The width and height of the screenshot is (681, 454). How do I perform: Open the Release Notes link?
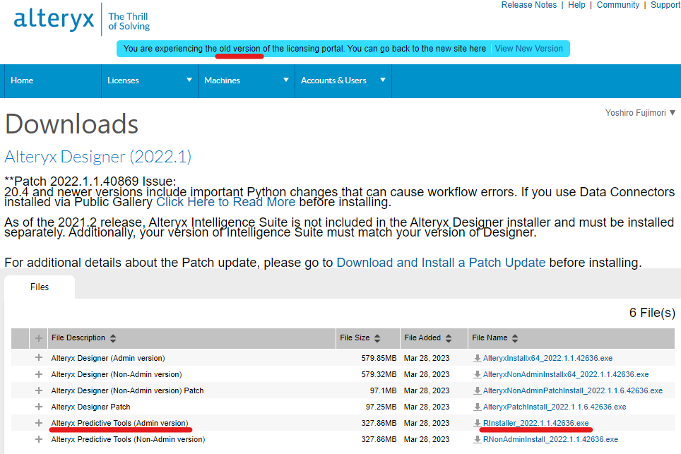point(529,5)
